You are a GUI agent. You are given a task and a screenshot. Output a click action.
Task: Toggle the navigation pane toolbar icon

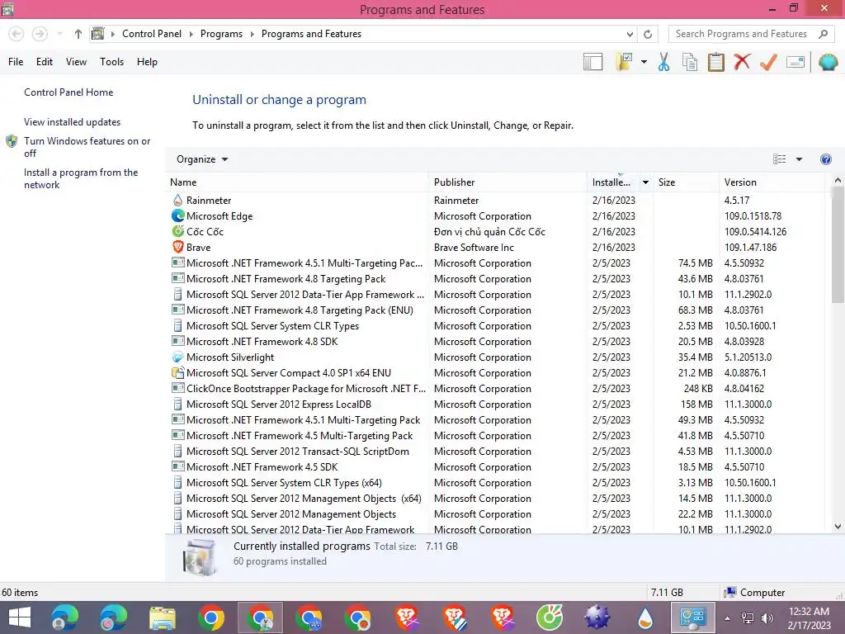pyautogui.click(x=592, y=62)
